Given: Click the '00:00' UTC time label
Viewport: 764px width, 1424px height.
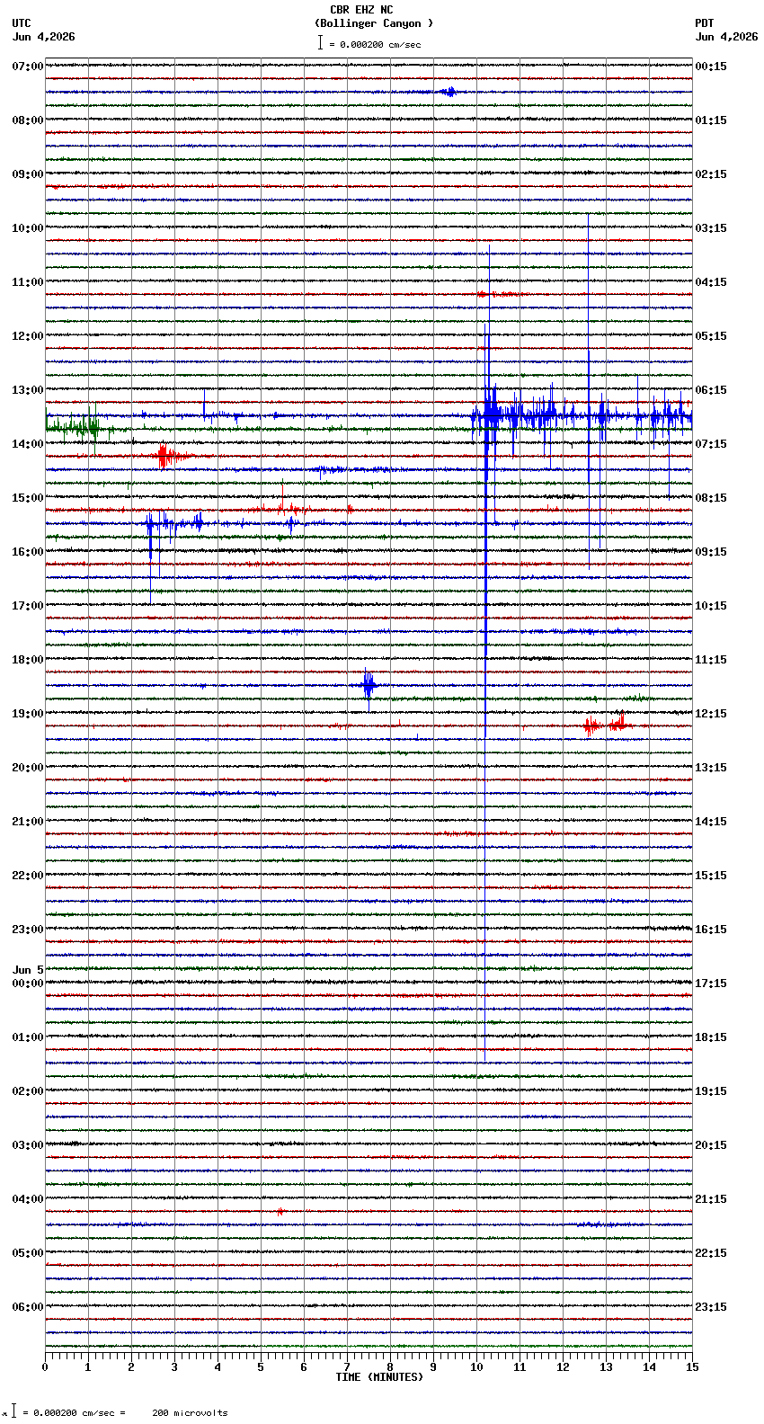Looking at the screenshot, I should pos(28,983).
